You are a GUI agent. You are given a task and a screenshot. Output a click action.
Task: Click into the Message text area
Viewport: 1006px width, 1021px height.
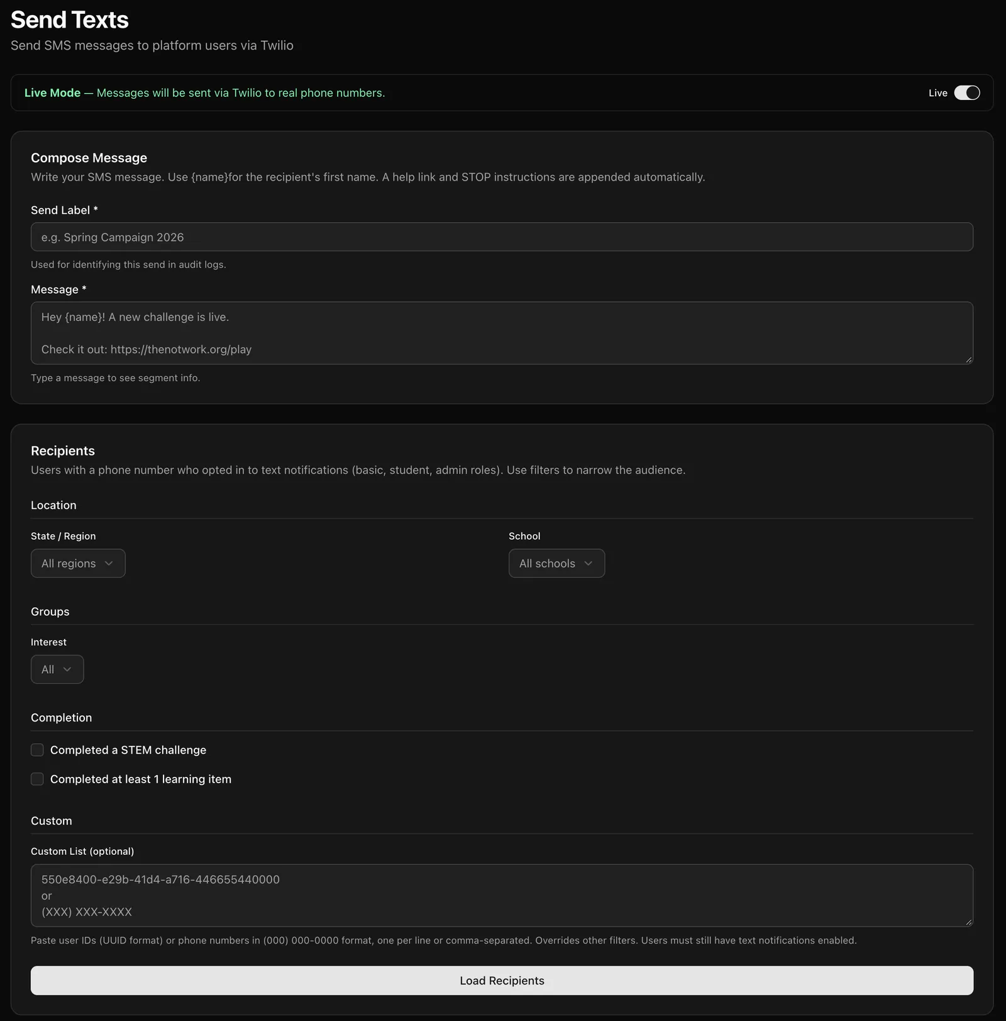pos(502,333)
